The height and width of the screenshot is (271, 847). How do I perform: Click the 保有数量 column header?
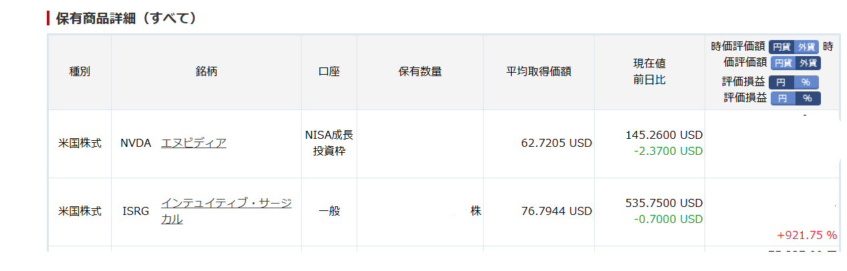(x=420, y=72)
